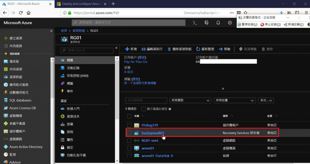Image resolution: width=310 pixels, height=164 pixels.
Task: Open the notifications bell
Action: pos(218,23)
